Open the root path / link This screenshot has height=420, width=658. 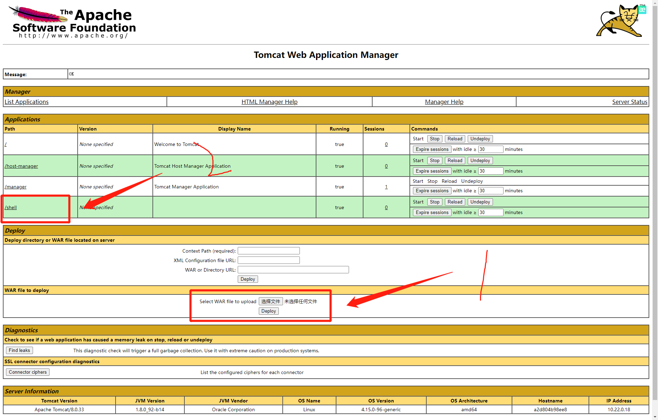coord(6,144)
